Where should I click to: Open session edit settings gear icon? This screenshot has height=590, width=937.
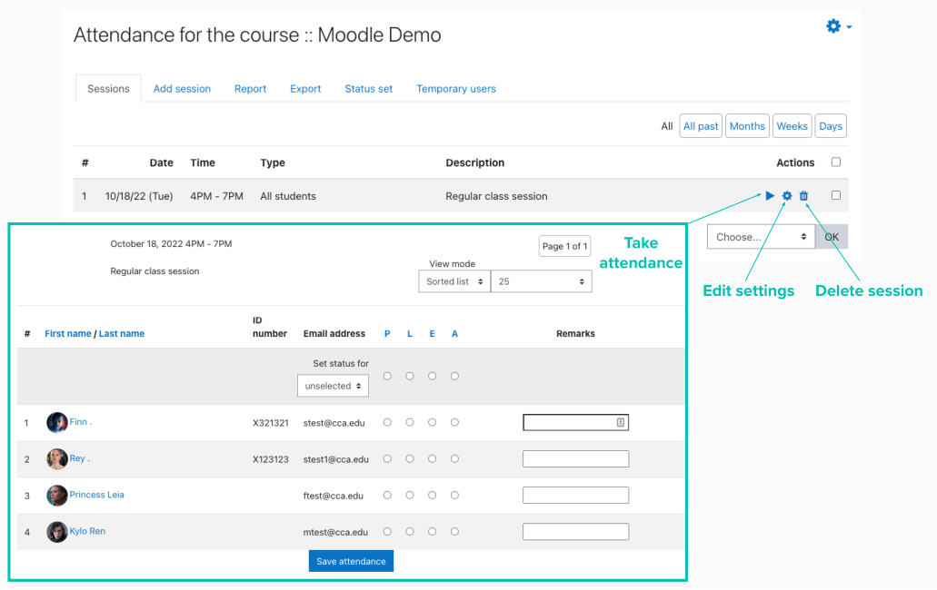coord(787,196)
